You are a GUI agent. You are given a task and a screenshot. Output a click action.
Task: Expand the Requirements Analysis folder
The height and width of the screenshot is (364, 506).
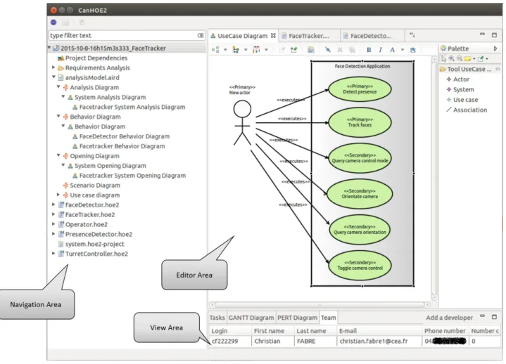click(53, 67)
